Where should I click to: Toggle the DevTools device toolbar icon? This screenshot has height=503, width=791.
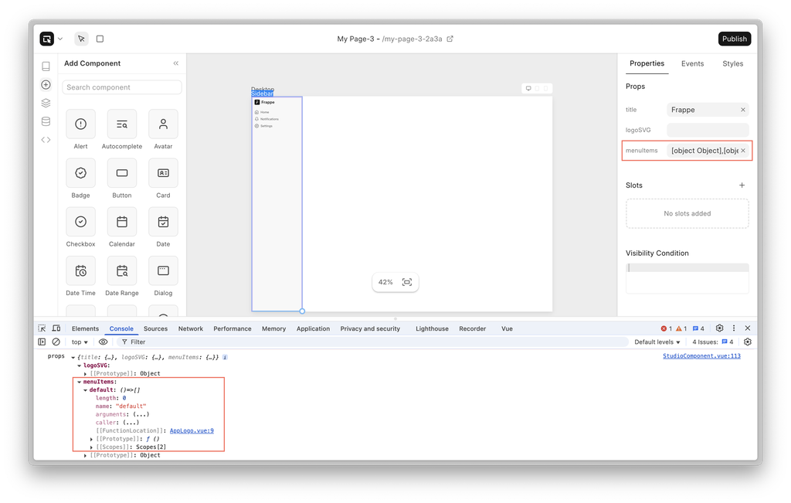point(56,328)
